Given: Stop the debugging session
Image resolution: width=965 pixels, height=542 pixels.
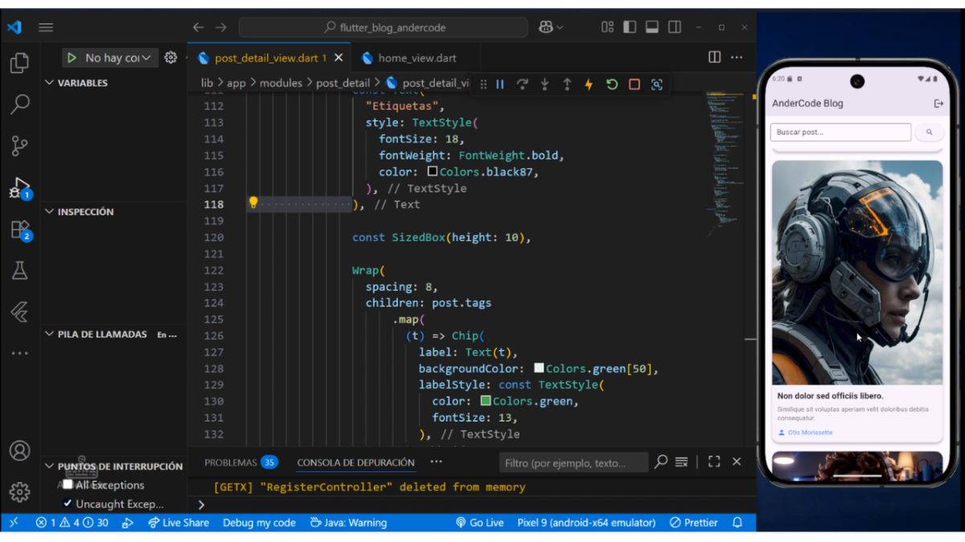Looking at the screenshot, I should pyautogui.click(x=634, y=84).
